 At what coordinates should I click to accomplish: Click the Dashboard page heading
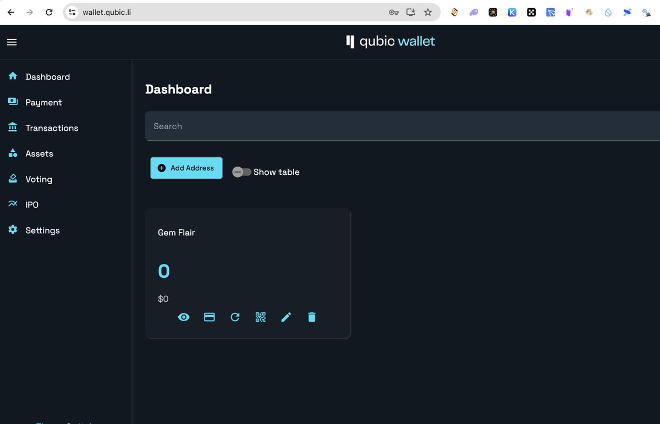(x=178, y=90)
